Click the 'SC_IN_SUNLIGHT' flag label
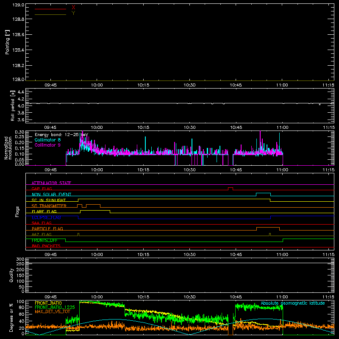The height and width of the screenshot is (339, 339). click(49, 200)
